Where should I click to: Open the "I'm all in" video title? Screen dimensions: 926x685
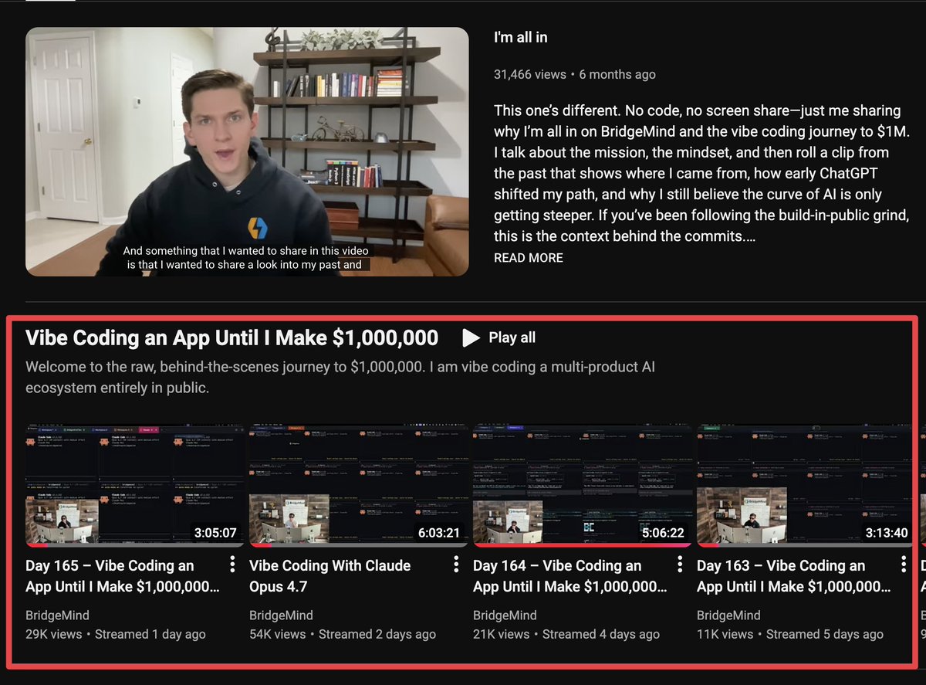(x=521, y=37)
